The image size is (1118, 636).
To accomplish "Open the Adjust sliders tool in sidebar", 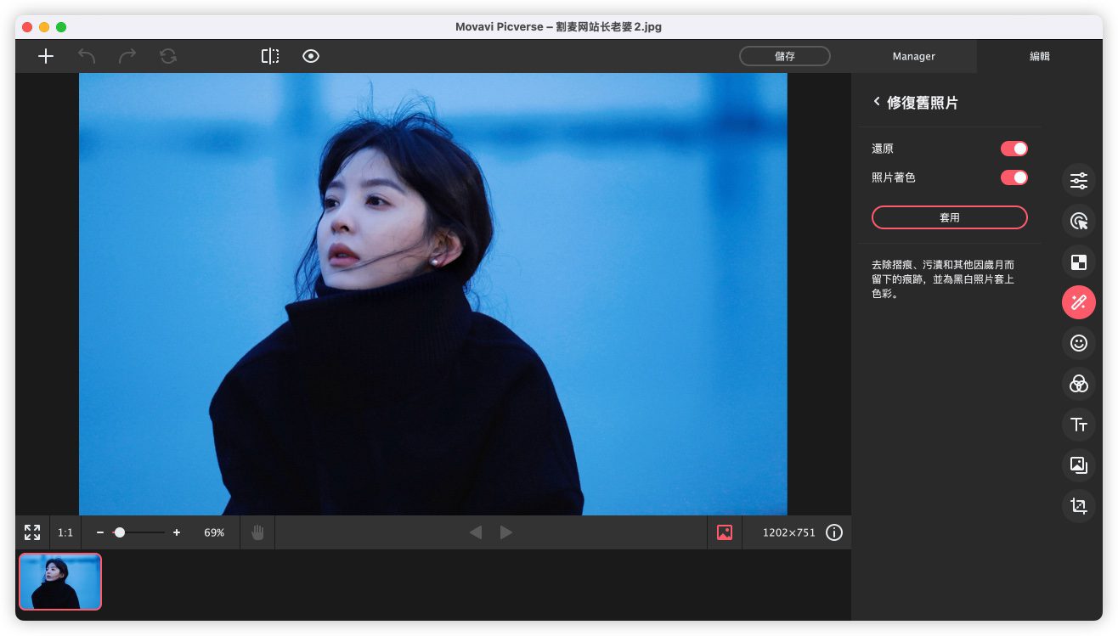I will pos(1078,181).
